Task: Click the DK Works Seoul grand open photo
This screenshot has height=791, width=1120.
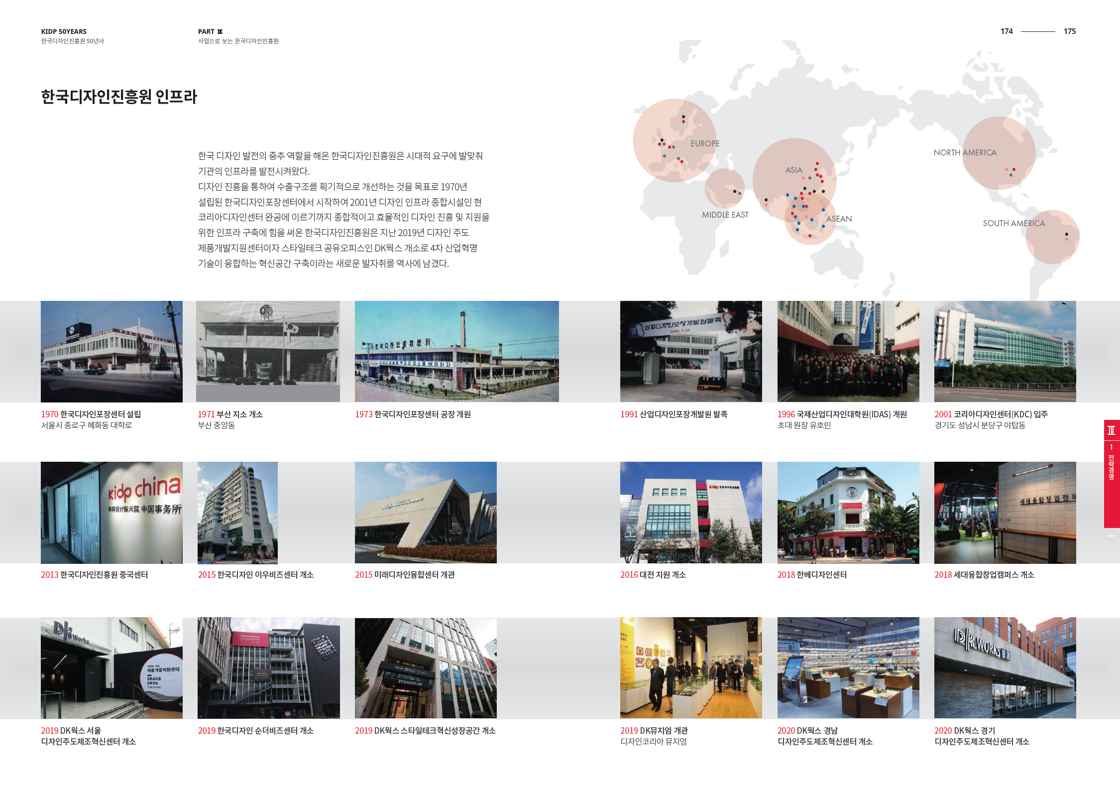Action: tap(112, 668)
